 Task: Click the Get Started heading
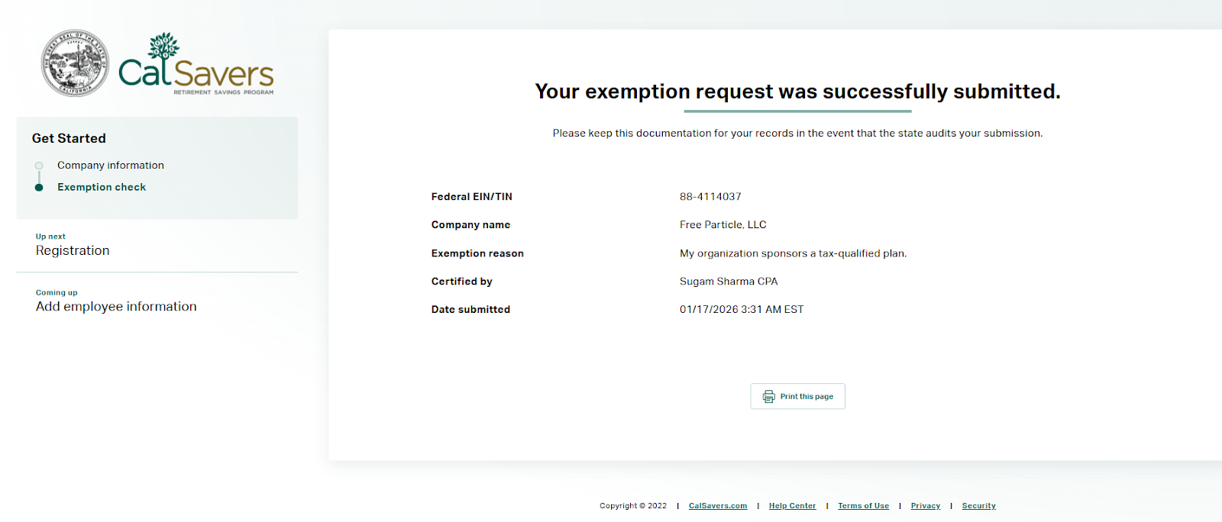69,138
